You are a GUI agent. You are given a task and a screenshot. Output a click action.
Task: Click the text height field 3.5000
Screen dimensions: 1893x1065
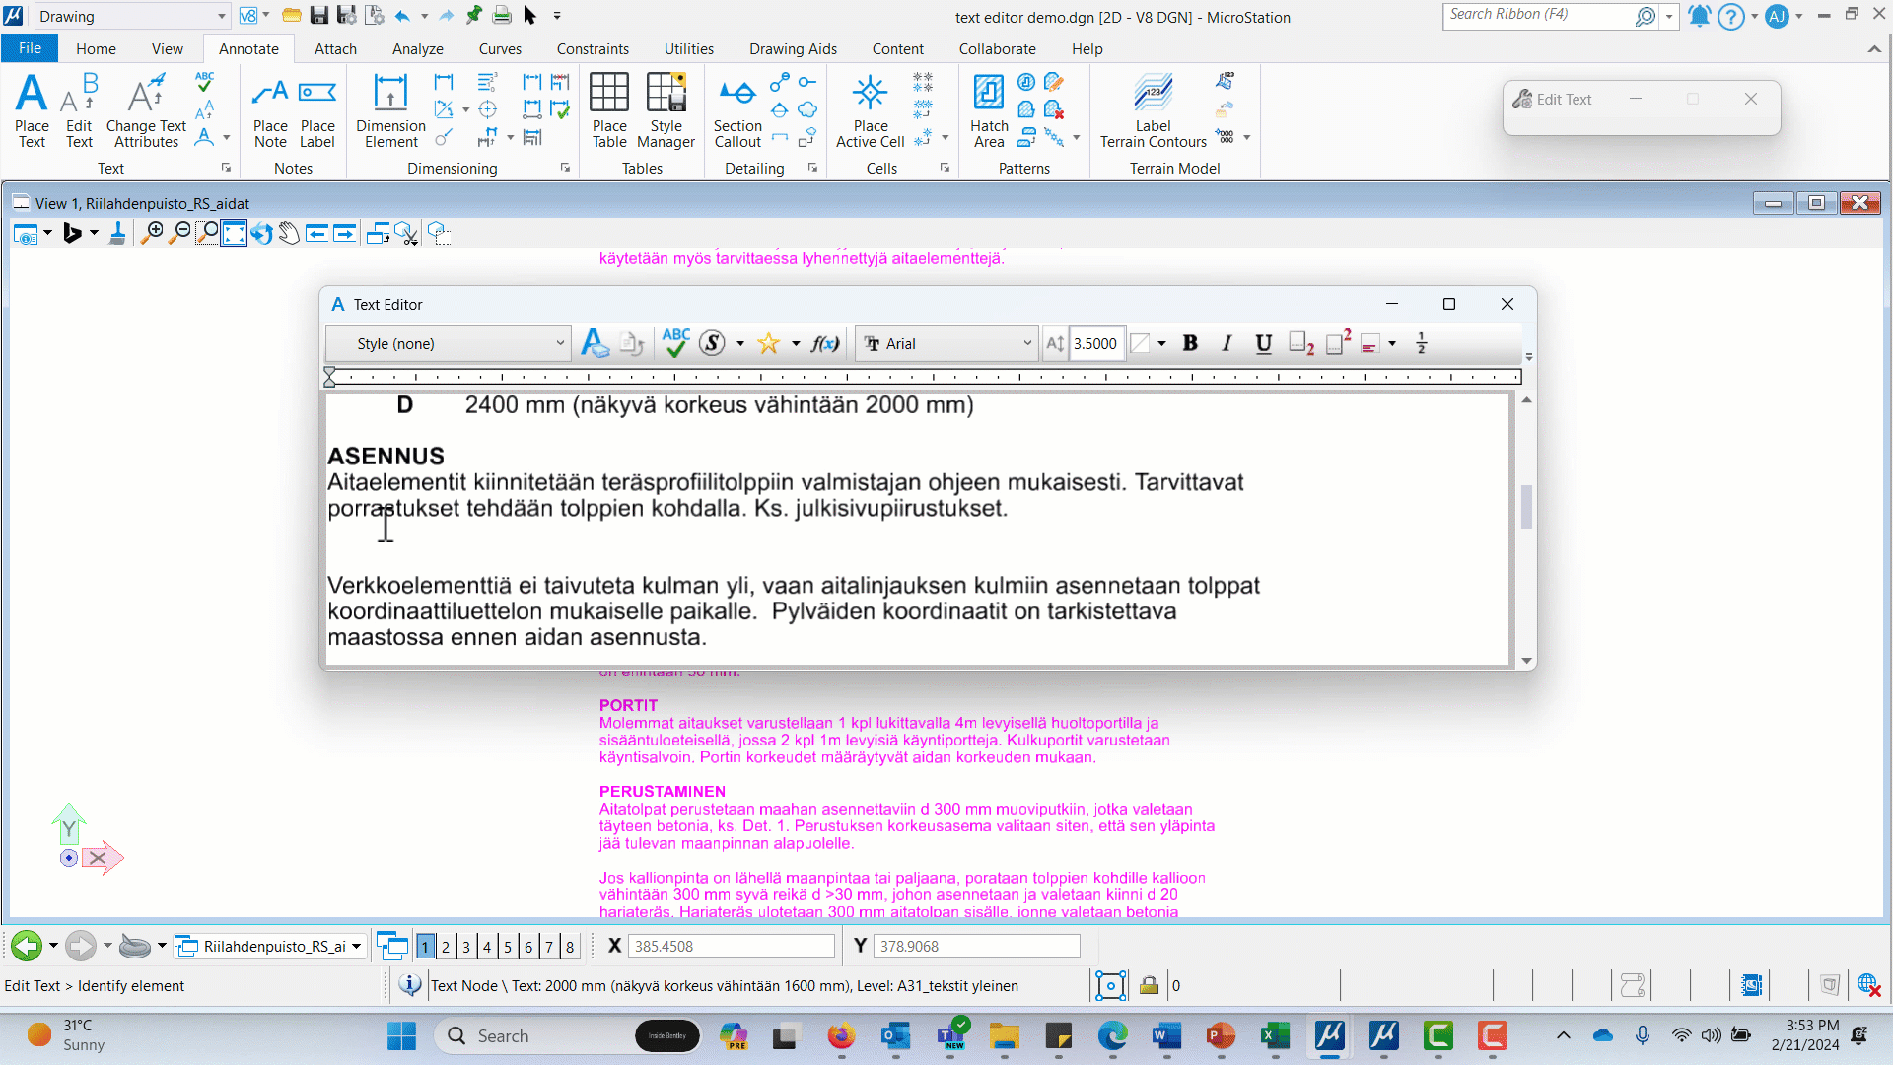[1095, 343]
